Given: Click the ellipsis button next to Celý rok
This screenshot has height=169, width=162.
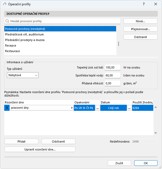Looking at the screenshot, I should (129, 108).
